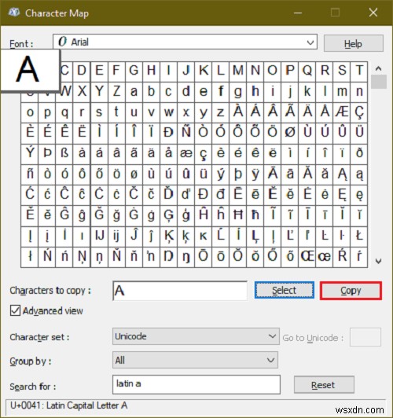This screenshot has width=393, height=418.
Task: Click the italic O font icon beside Arial
Action: (62, 42)
